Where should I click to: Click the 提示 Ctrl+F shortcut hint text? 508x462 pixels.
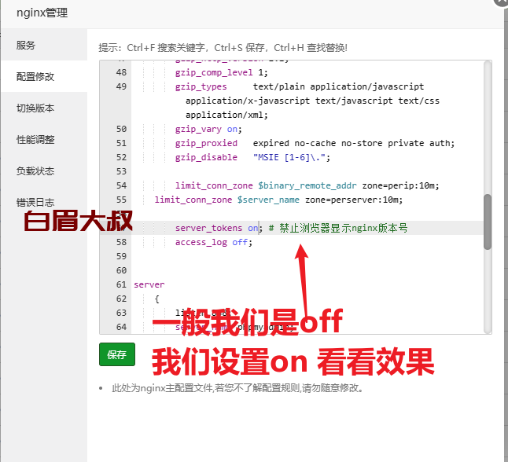pos(223,48)
